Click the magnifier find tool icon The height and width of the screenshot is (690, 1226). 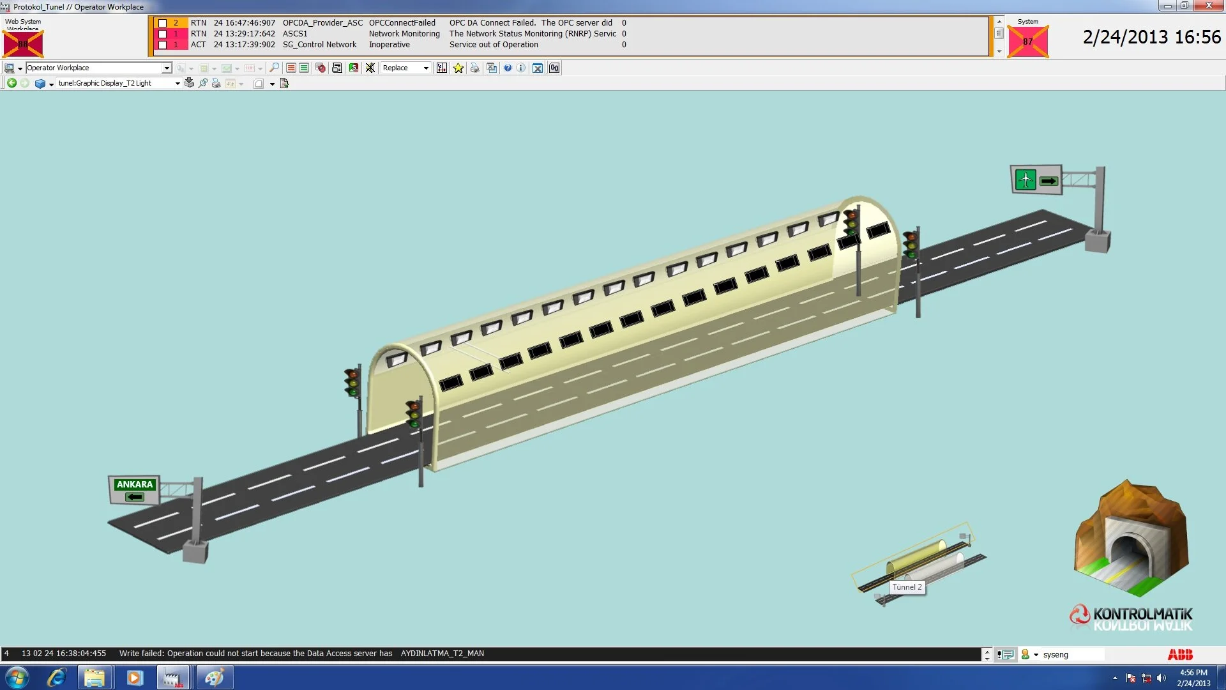click(x=274, y=68)
